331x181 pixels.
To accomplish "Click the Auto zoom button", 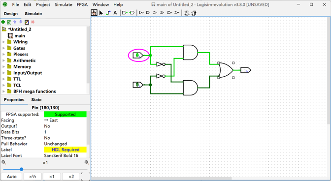I will (x=12, y=177).
